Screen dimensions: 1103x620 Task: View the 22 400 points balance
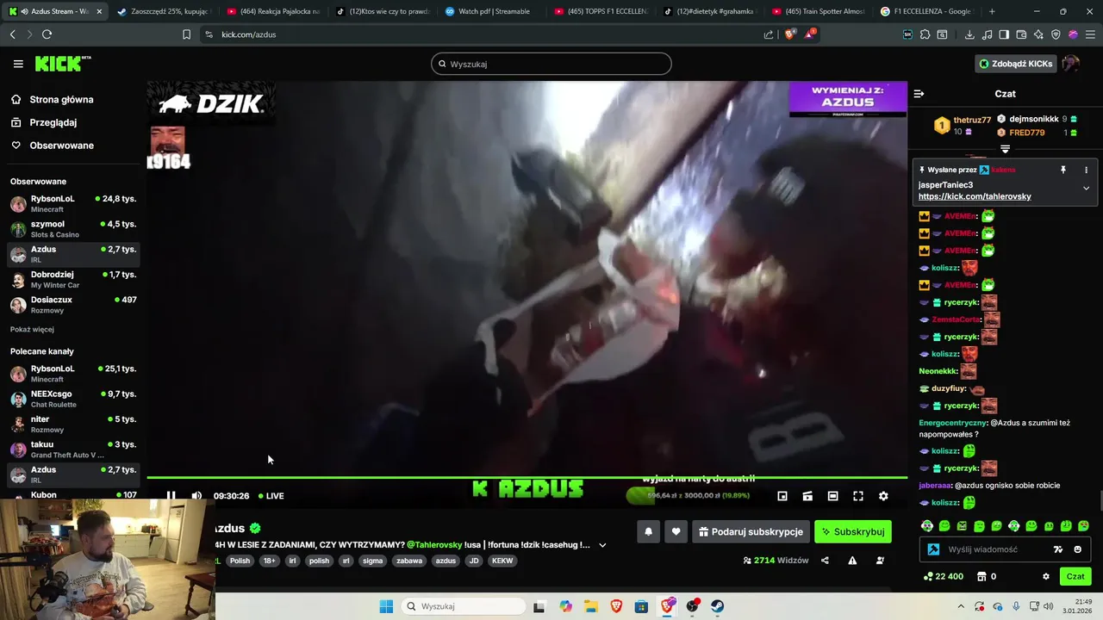point(944,576)
